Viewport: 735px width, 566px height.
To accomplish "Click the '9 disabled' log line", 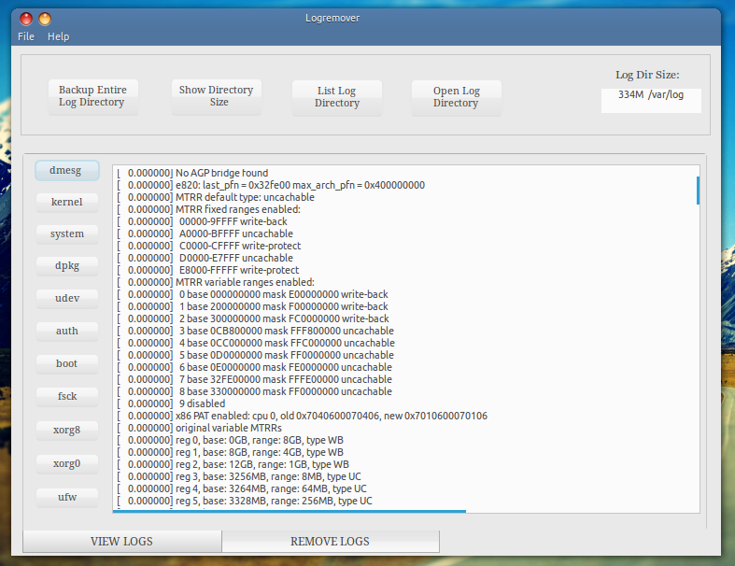I will pyautogui.click(x=171, y=404).
